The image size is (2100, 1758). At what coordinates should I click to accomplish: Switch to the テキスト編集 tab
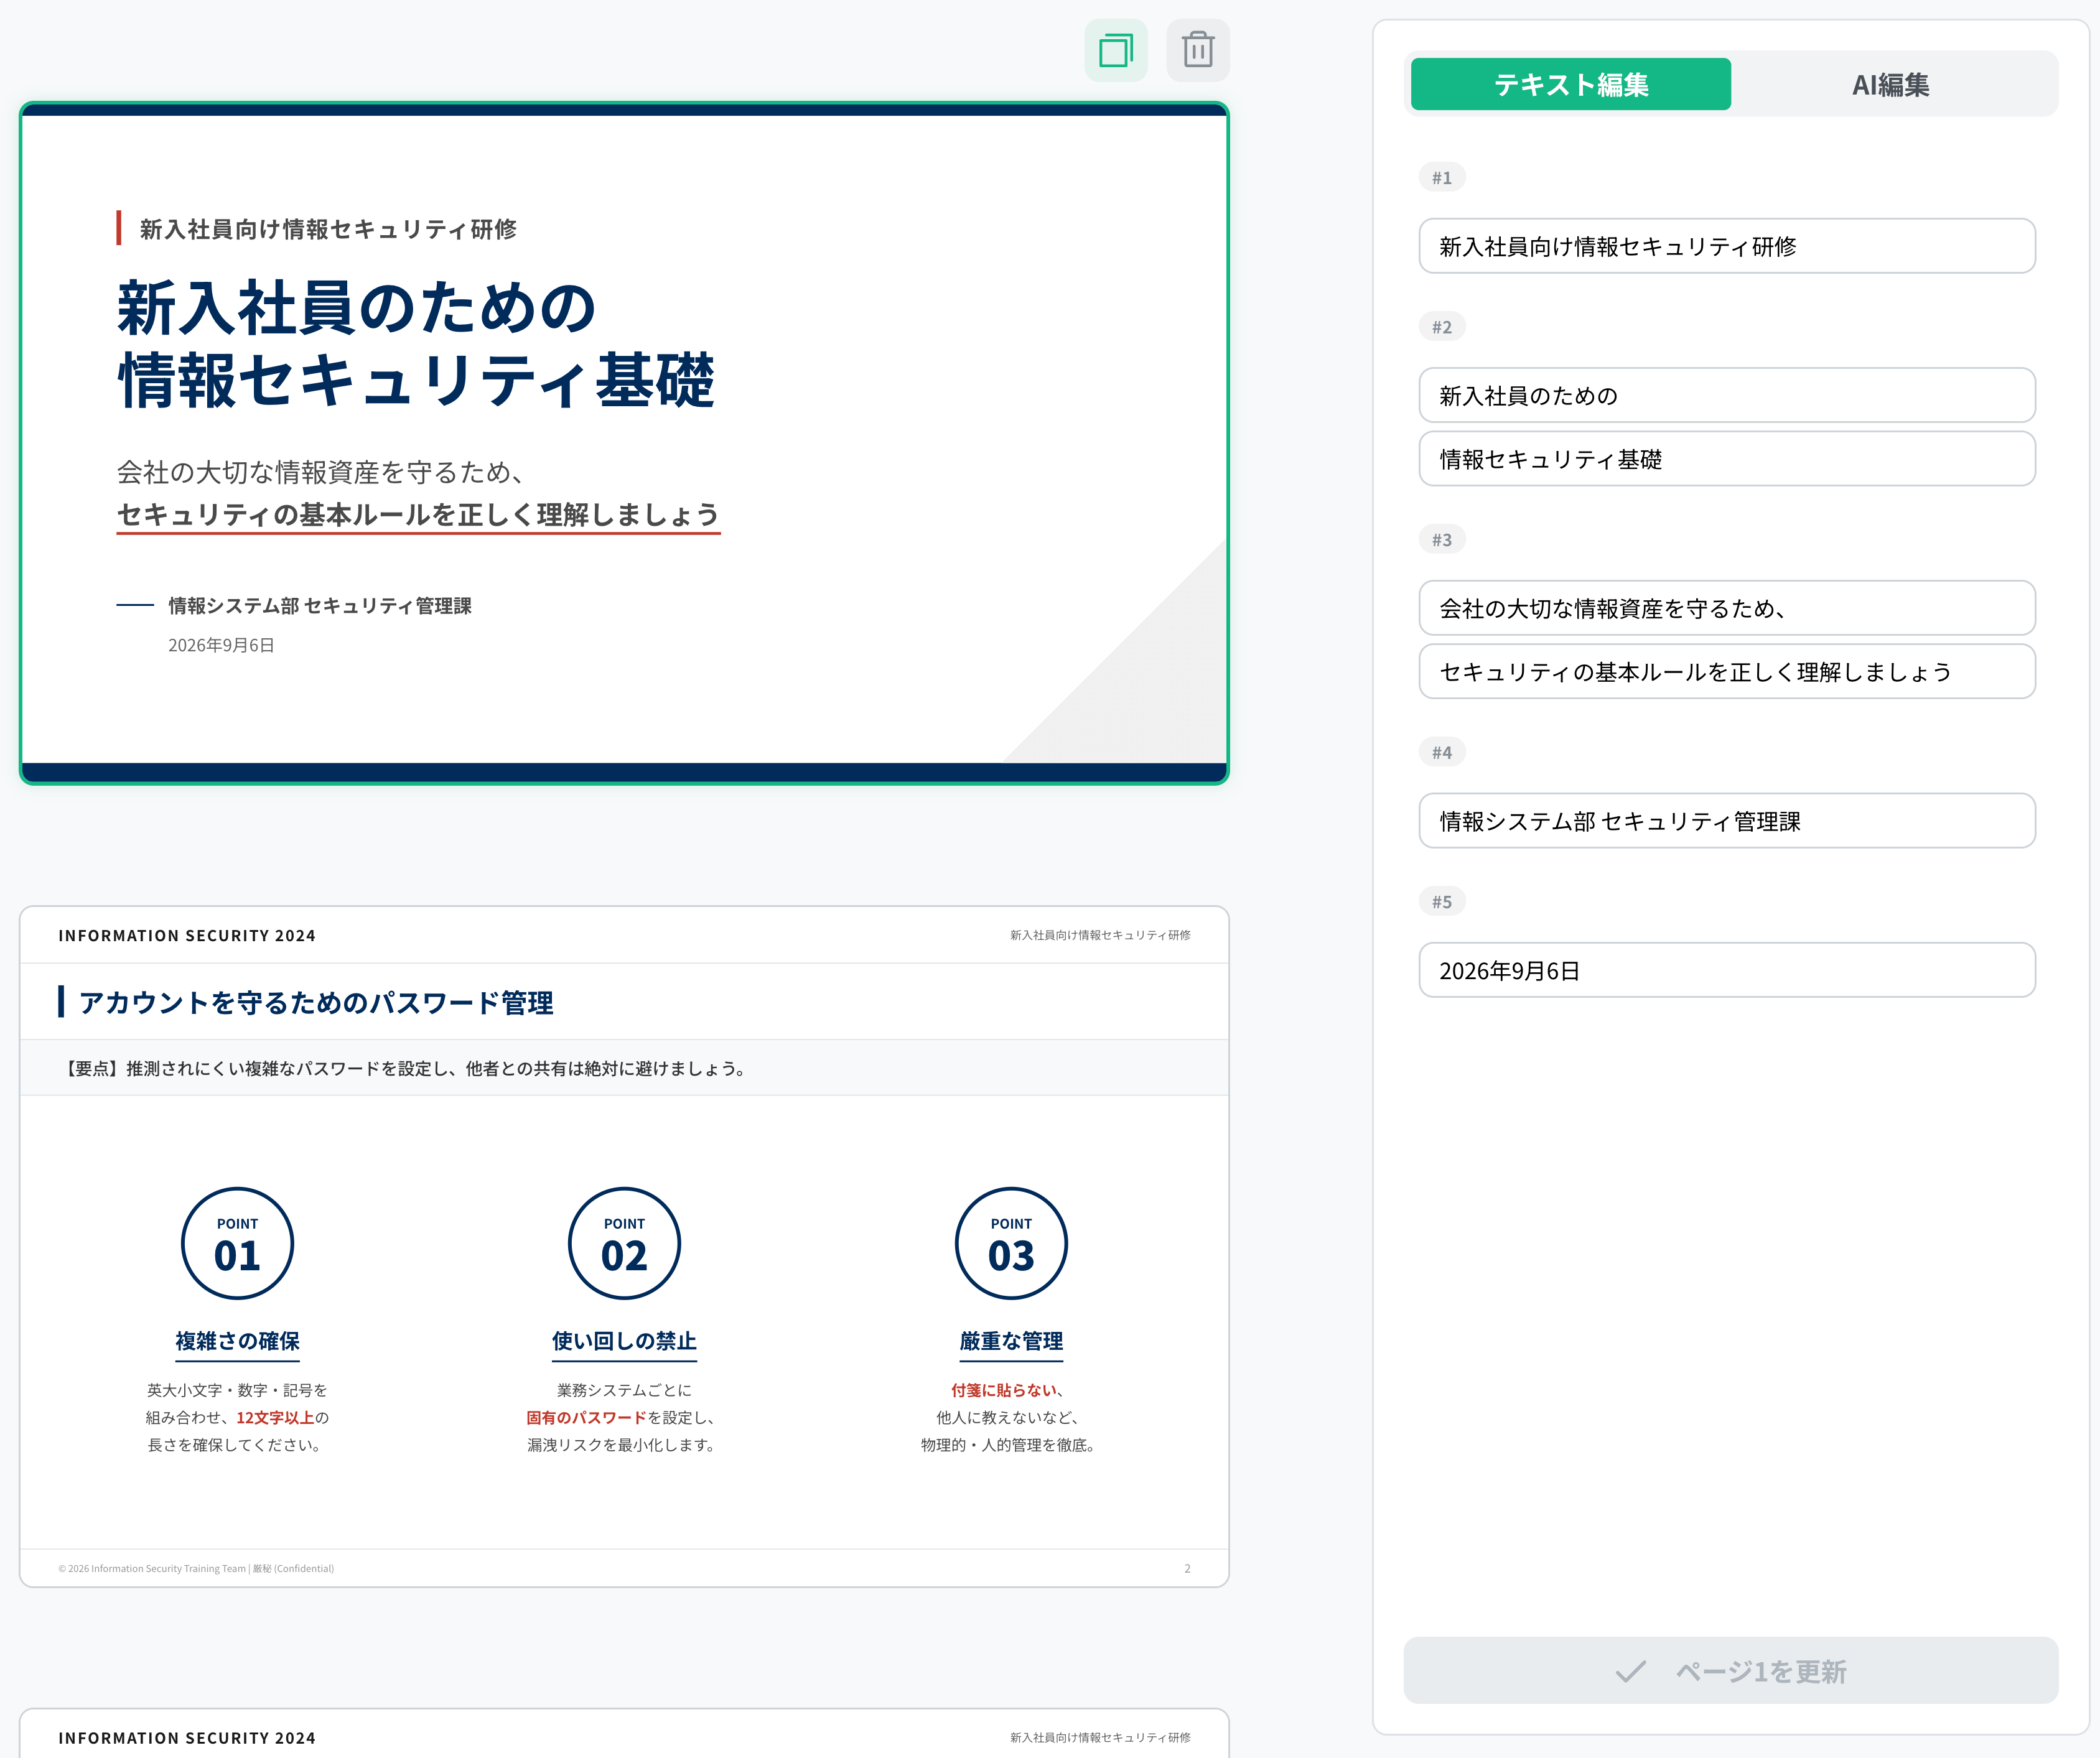[1570, 84]
